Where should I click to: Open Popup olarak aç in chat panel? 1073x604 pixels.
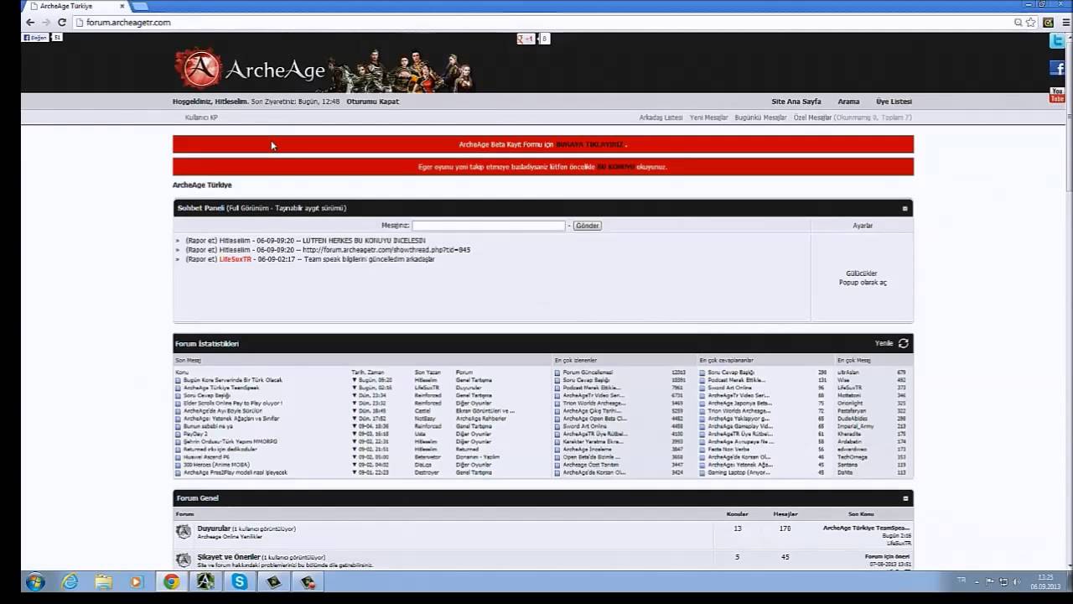pos(863,283)
